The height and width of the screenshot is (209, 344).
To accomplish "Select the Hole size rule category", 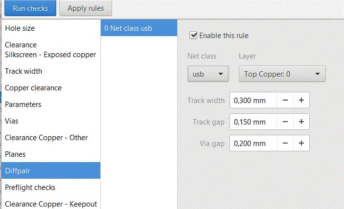I will [20, 28].
